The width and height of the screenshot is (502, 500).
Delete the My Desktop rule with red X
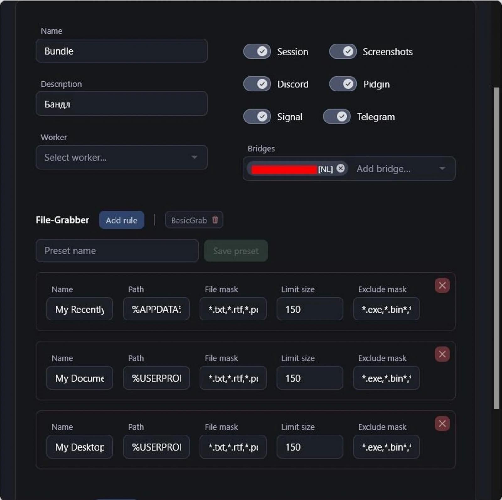(x=442, y=424)
